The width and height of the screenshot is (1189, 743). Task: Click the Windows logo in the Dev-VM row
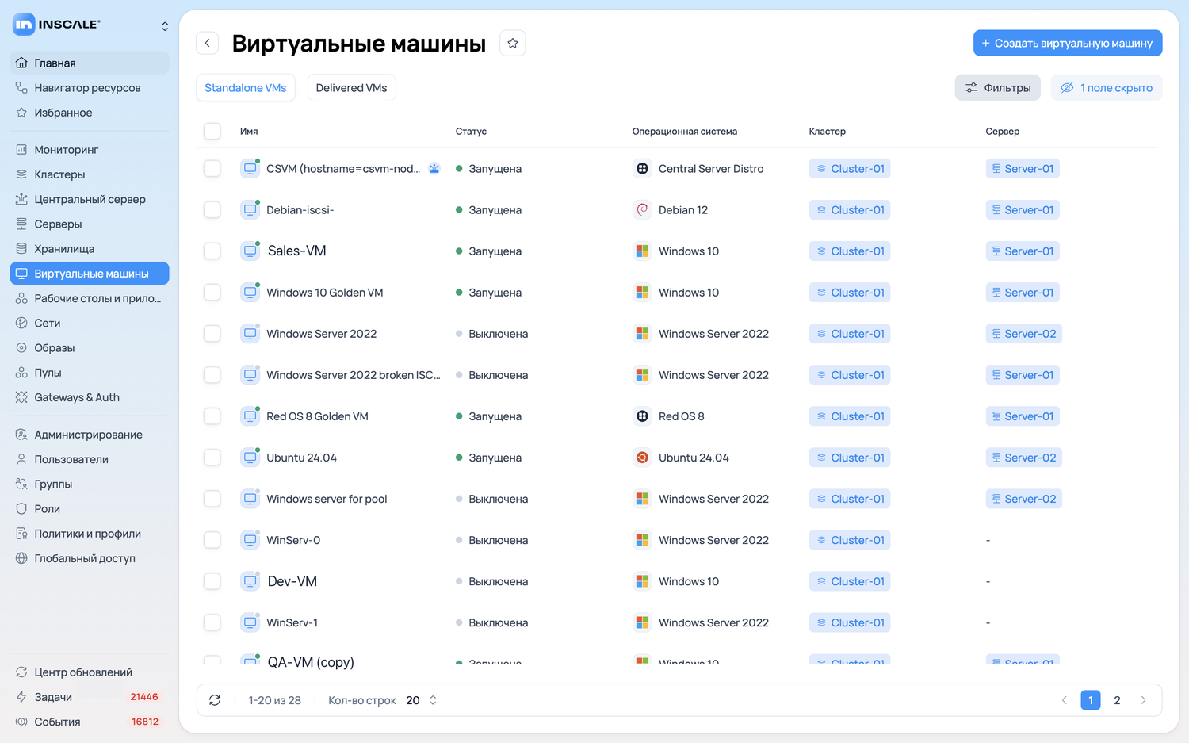pos(642,581)
